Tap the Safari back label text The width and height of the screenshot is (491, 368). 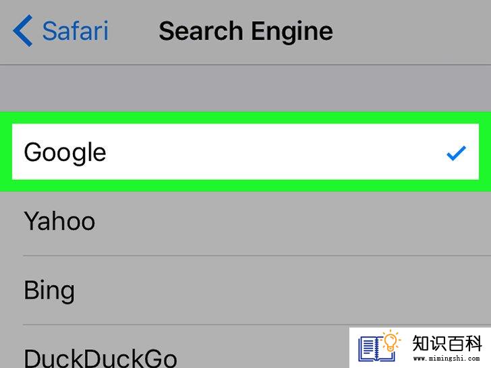click(x=76, y=31)
